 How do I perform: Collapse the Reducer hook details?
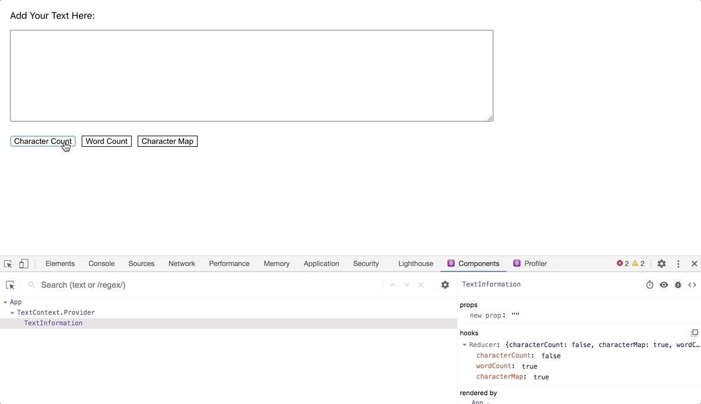(x=465, y=345)
